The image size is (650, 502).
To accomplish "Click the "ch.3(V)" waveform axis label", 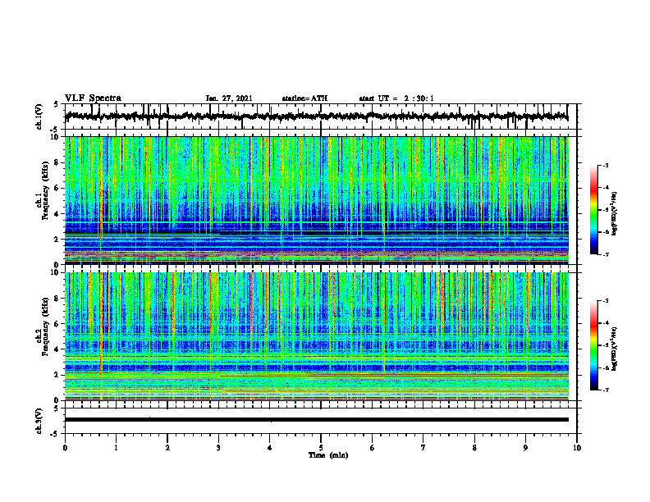I will [39, 422].
